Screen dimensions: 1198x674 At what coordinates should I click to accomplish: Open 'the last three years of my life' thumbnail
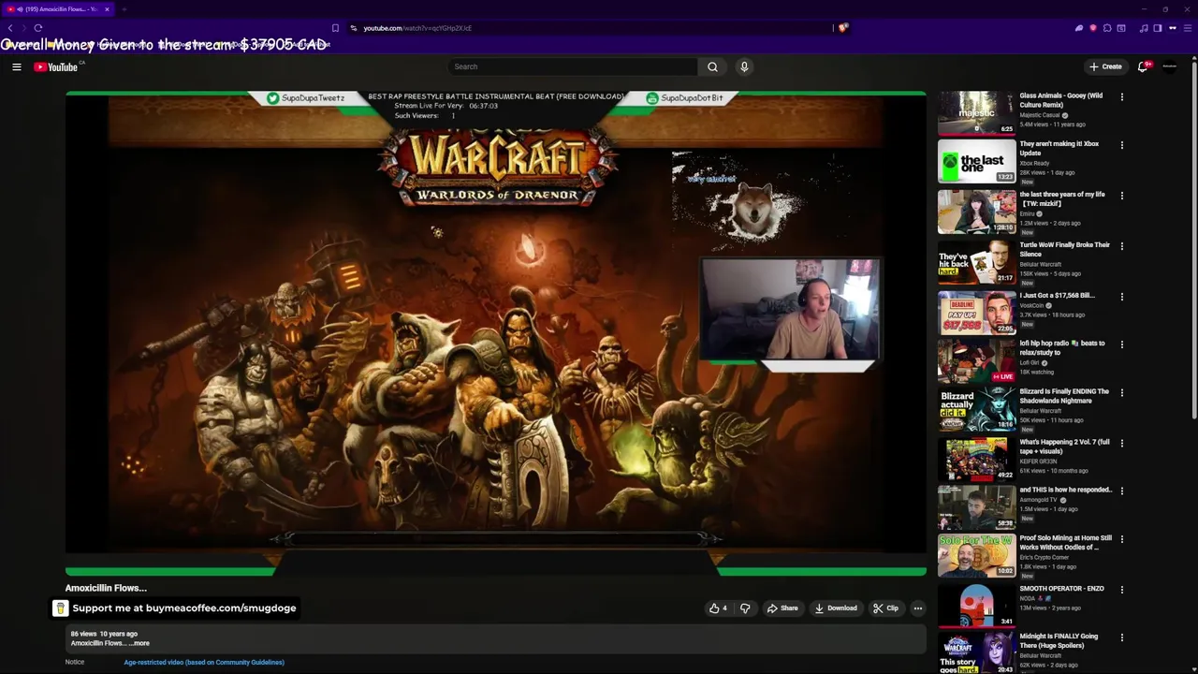point(976,212)
